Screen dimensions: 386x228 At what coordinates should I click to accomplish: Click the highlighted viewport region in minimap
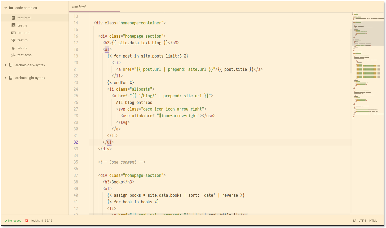pos(368,33)
